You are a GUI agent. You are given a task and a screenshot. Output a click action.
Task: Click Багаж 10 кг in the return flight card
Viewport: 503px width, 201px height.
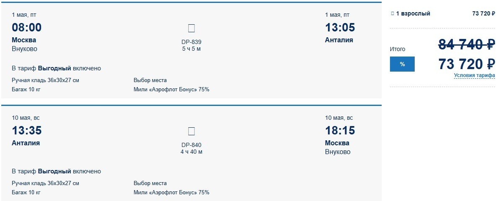[x=26, y=193]
